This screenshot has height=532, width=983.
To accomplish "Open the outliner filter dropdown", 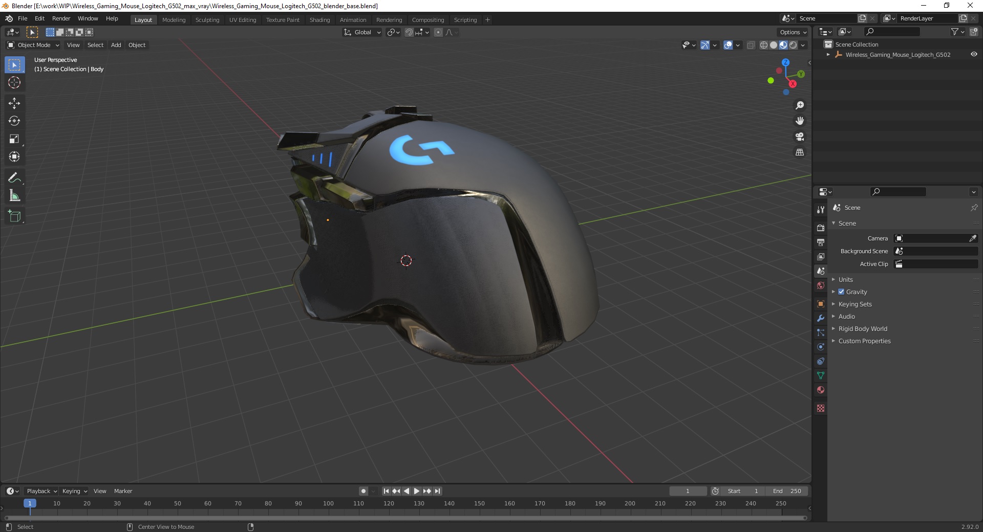I will pyautogui.click(x=957, y=32).
